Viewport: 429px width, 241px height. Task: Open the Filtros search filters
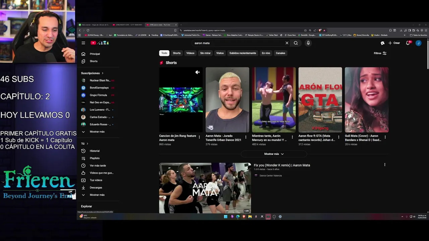(380, 53)
